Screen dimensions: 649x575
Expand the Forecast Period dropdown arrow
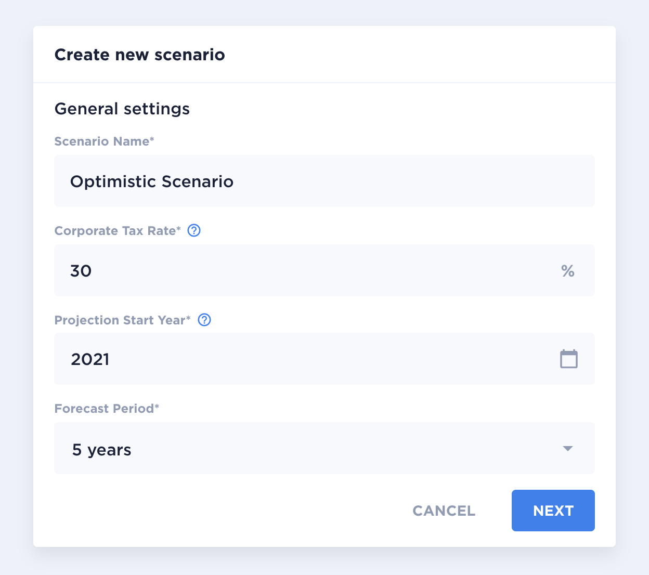pos(568,448)
